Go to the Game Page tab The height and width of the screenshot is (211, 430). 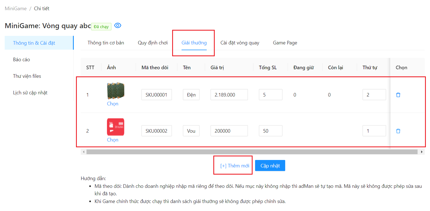pyautogui.click(x=285, y=43)
